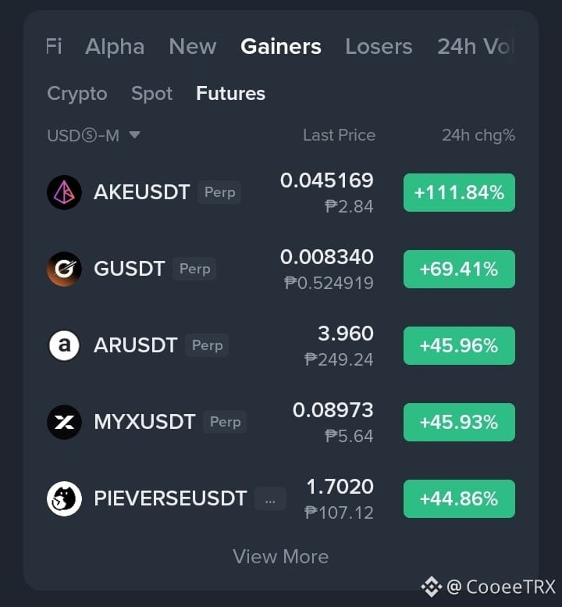
Task: Click the PIEVERSEUSDT coin logo icon
Action: click(64, 498)
